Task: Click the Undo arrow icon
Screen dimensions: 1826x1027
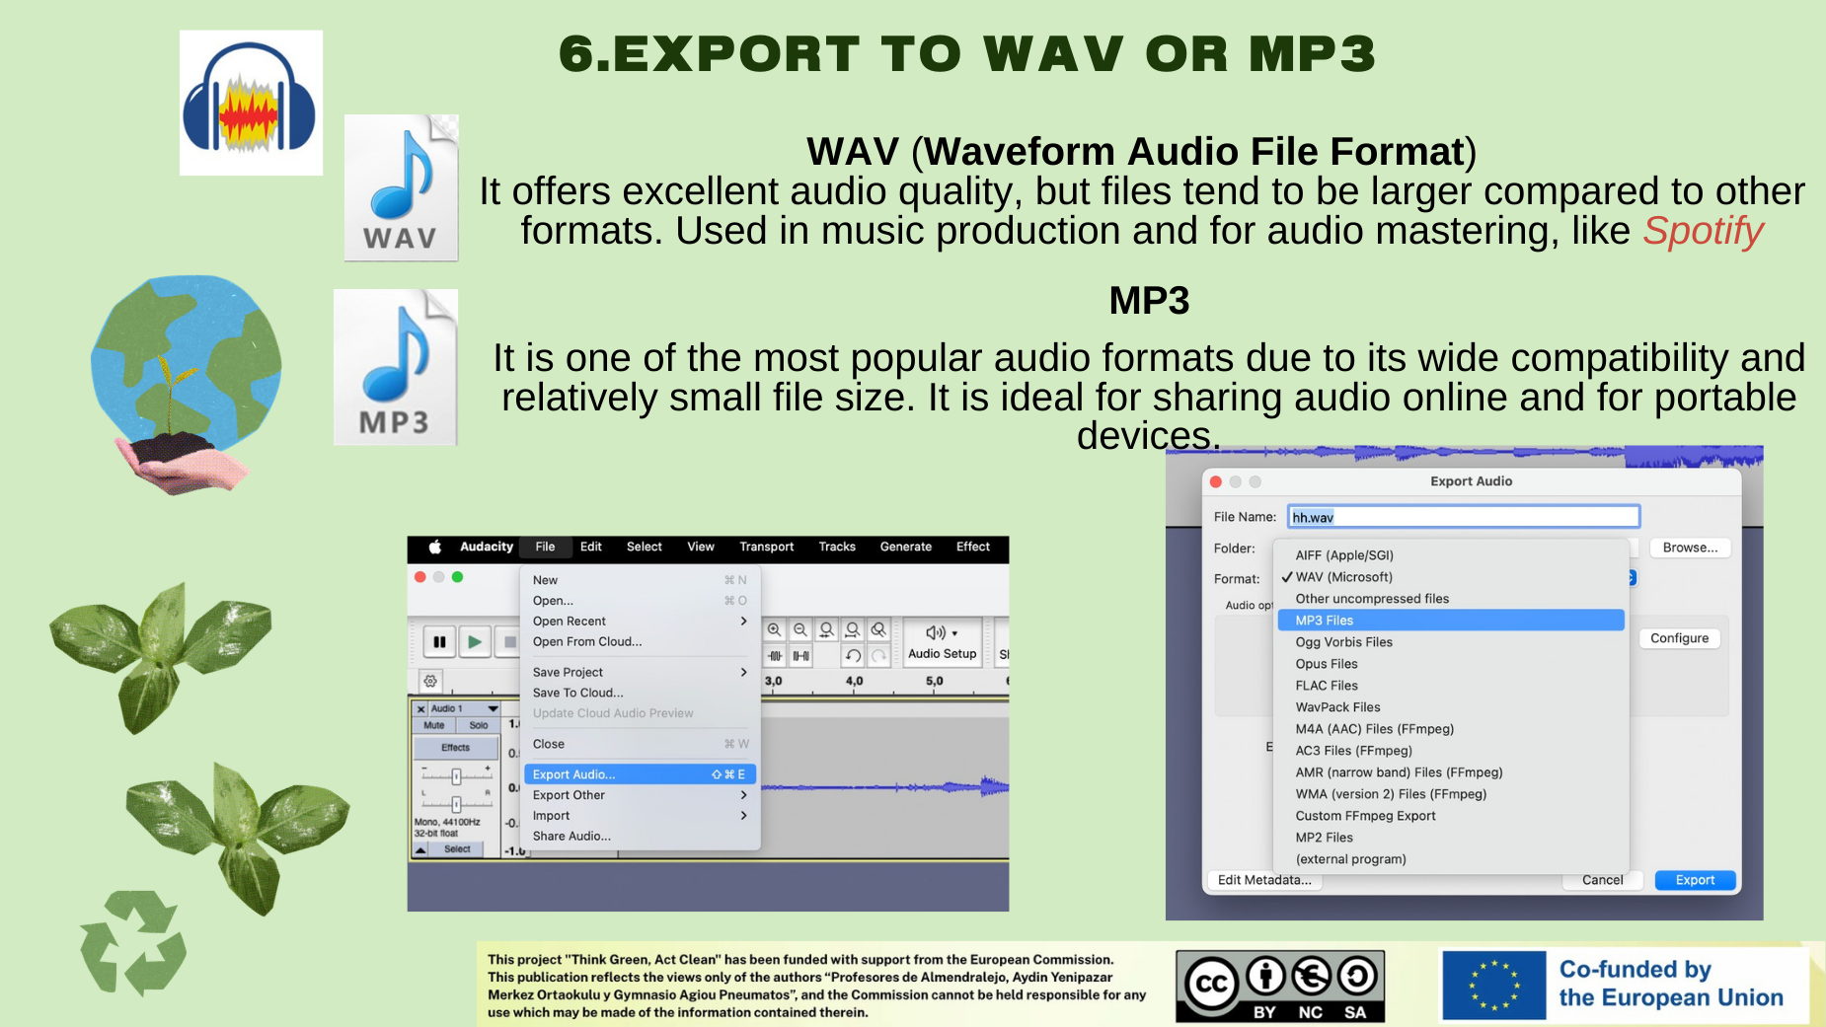Action: (x=853, y=656)
